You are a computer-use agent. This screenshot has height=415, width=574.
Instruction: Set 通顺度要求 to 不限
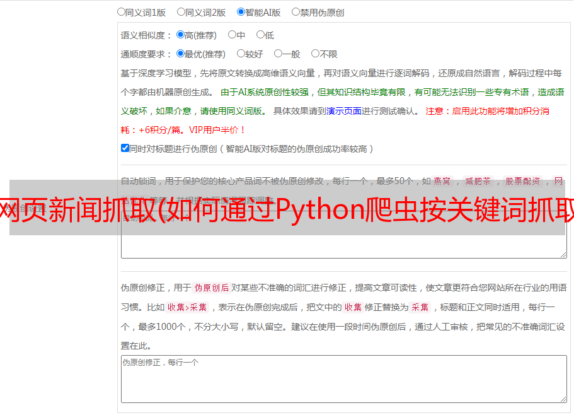(315, 54)
